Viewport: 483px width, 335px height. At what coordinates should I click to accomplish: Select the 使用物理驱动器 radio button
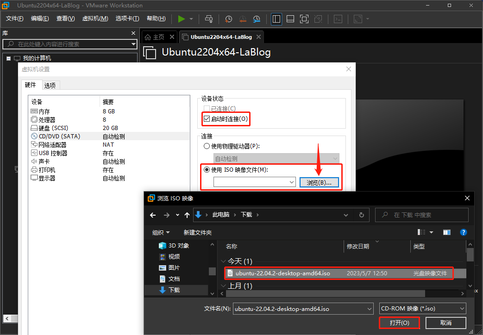[x=207, y=146]
